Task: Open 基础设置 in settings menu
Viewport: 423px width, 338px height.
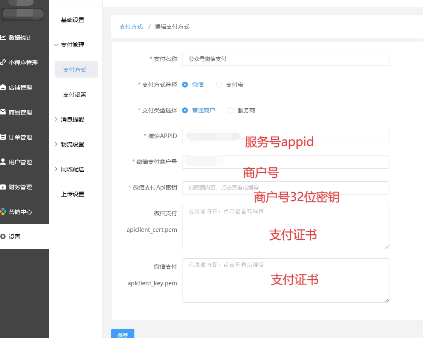Action: (73, 20)
